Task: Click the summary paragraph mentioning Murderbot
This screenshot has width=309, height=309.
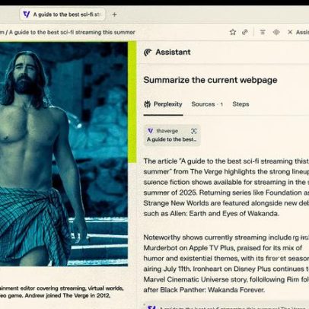Action: click(x=226, y=263)
